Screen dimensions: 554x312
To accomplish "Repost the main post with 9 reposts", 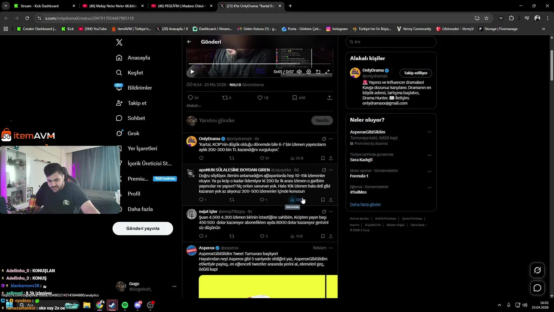I will coord(227,98).
